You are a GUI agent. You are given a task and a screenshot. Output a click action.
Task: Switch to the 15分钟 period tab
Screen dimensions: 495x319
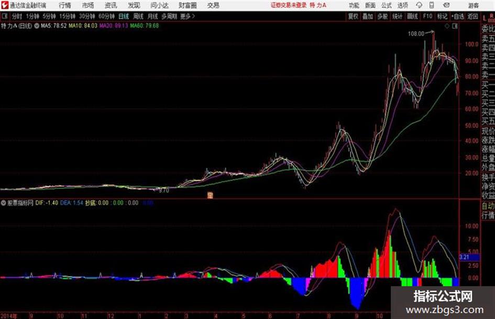pos(68,16)
